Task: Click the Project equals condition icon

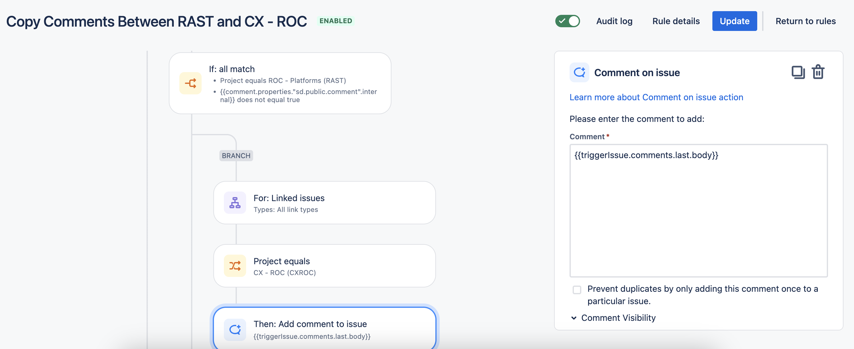Action: click(x=235, y=266)
